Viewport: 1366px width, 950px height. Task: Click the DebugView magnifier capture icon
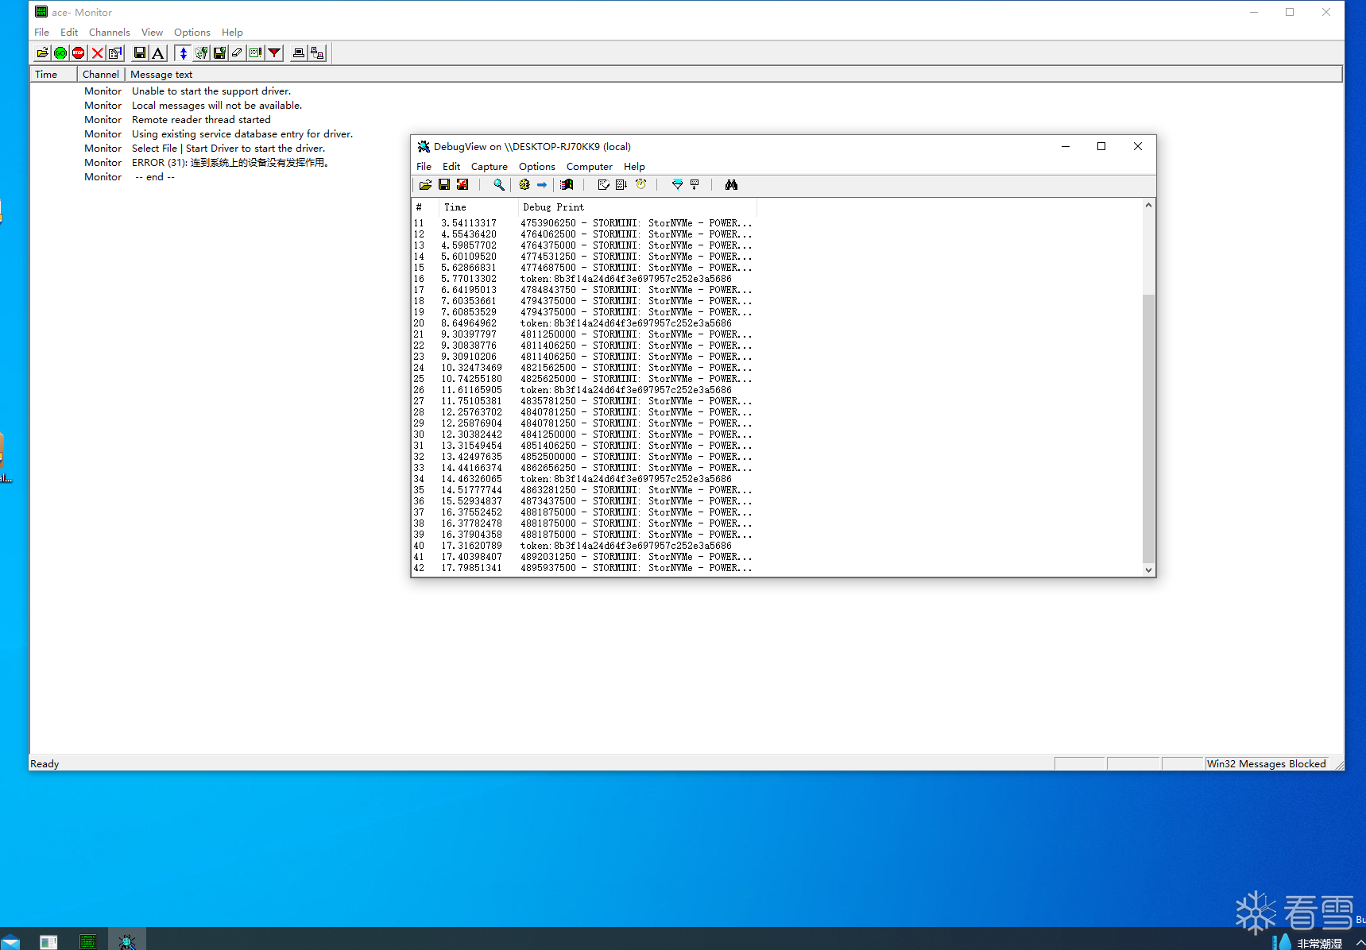point(498,184)
